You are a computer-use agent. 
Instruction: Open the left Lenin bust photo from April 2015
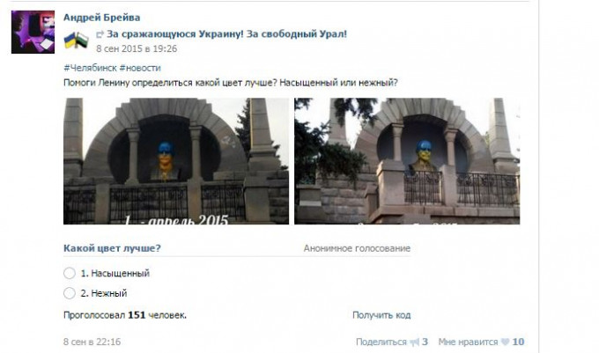click(x=176, y=161)
